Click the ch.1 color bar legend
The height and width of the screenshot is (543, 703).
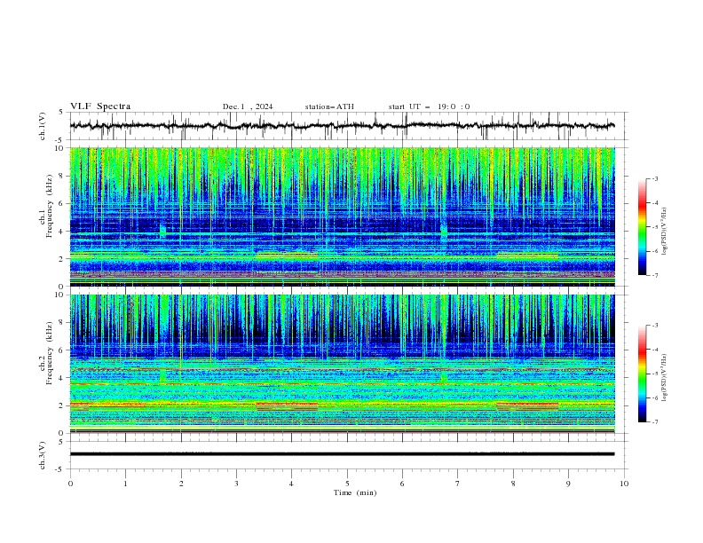click(643, 227)
